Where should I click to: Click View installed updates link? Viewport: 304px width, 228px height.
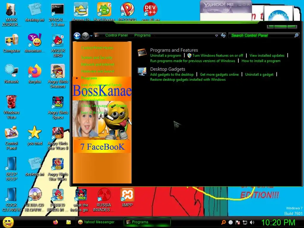click(267, 56)
